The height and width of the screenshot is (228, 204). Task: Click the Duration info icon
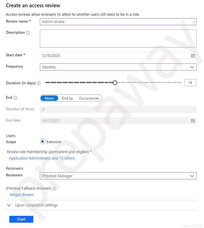point(39,83)
